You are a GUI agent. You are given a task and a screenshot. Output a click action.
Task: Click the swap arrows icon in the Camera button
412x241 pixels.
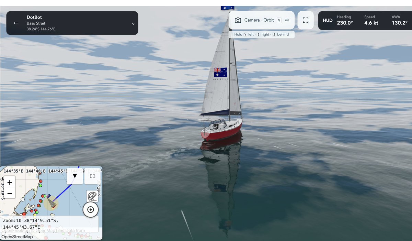click(x=287, y=20)
